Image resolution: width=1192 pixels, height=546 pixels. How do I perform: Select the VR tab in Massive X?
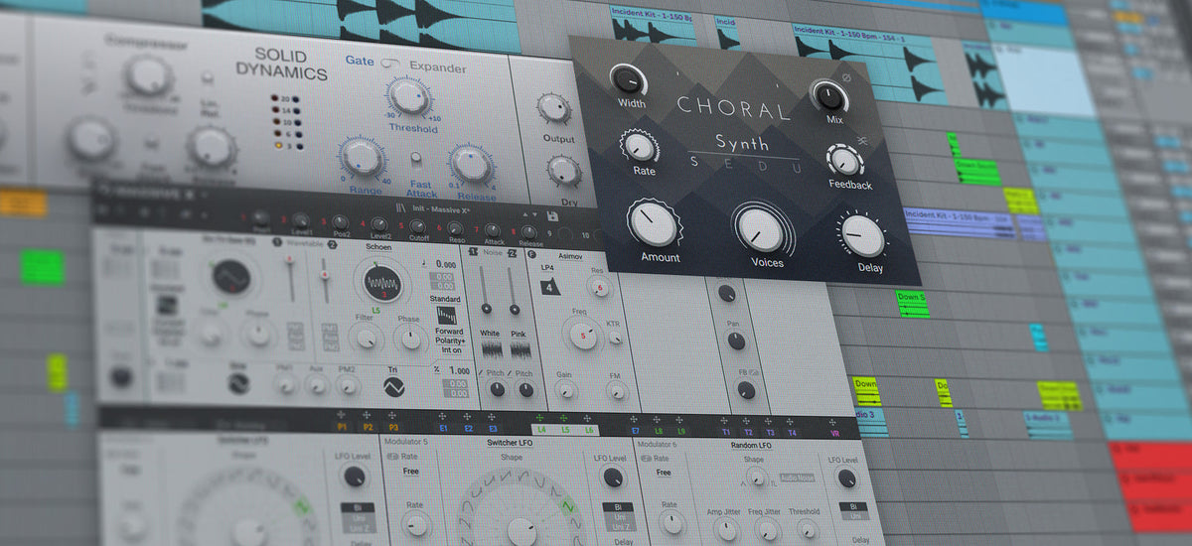pyautogui.click(x=833, y=434)
